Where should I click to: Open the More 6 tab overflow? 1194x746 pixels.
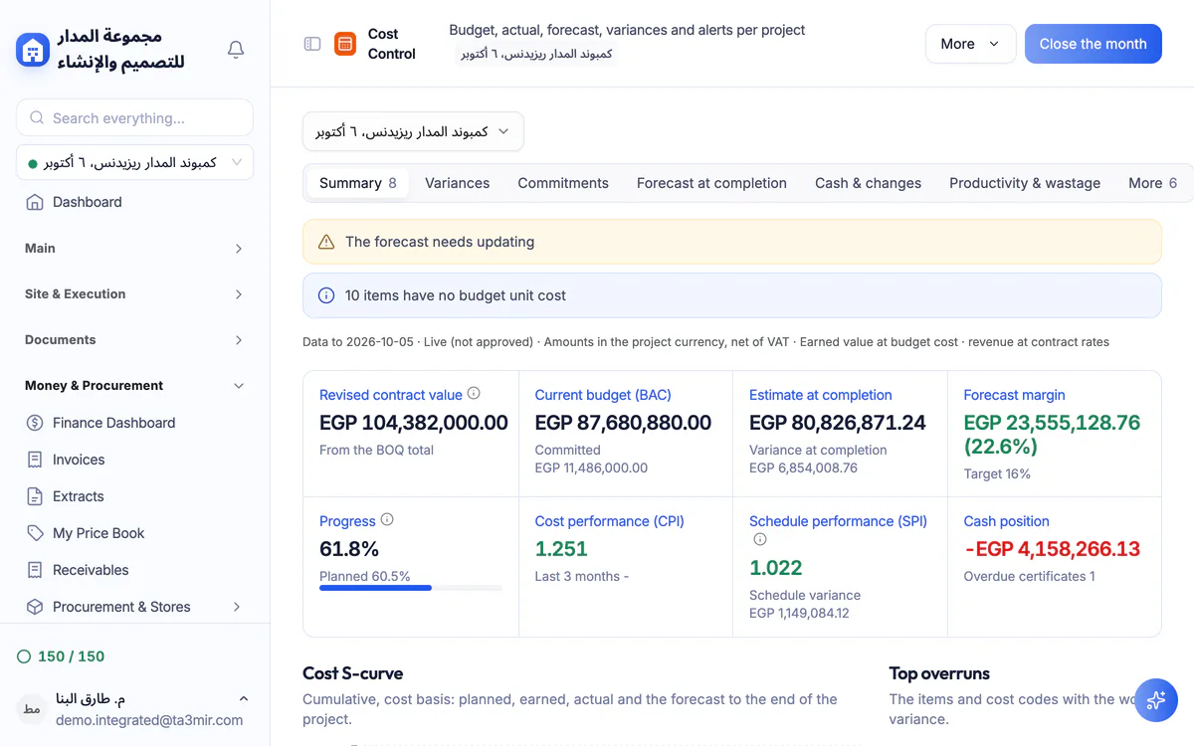[1152, 183]
